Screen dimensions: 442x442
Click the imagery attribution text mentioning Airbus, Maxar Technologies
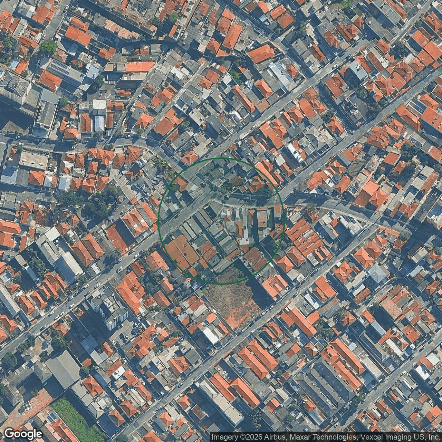pyautogui.click(x=326, y=437)
